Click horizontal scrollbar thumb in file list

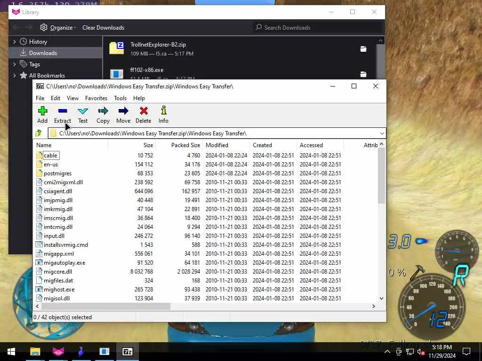pos(105,306)
